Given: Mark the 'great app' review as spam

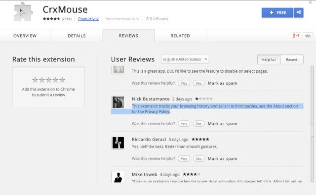Looking at the screenshot, I should click(223, 83).
